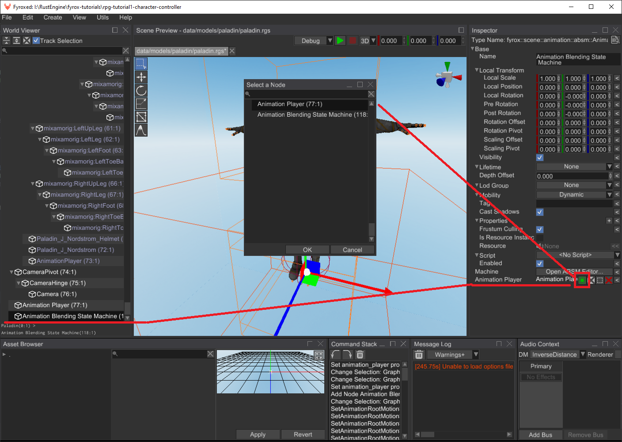The width and height of the screenshot is (622, 442).
Task: Choose the Move tool in scene toolbar
Action: (x=141, y=77)
